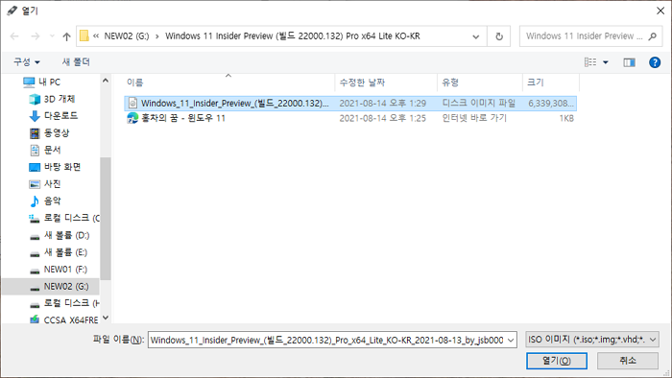Expand file name history dropdown
This screenshot has width=672, height=378.
(511, 340)
